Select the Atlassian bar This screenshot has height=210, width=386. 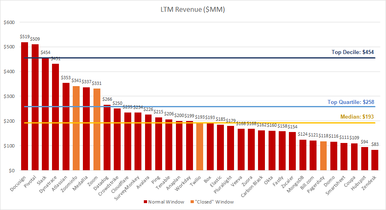(66, 127)
